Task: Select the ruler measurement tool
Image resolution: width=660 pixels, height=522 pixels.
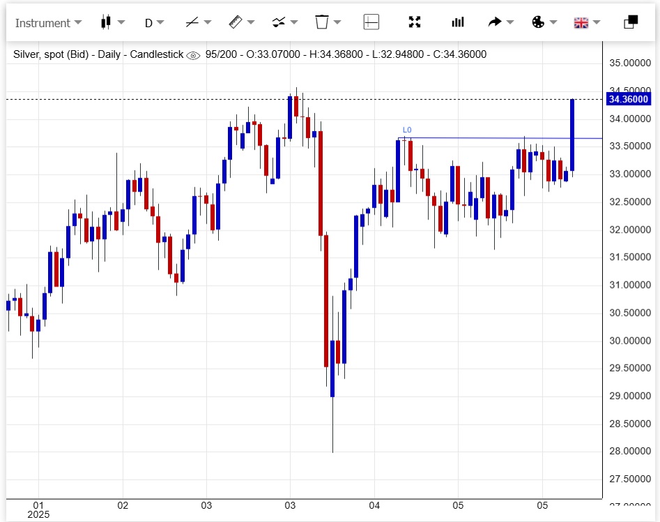Action: coord(235,22)
